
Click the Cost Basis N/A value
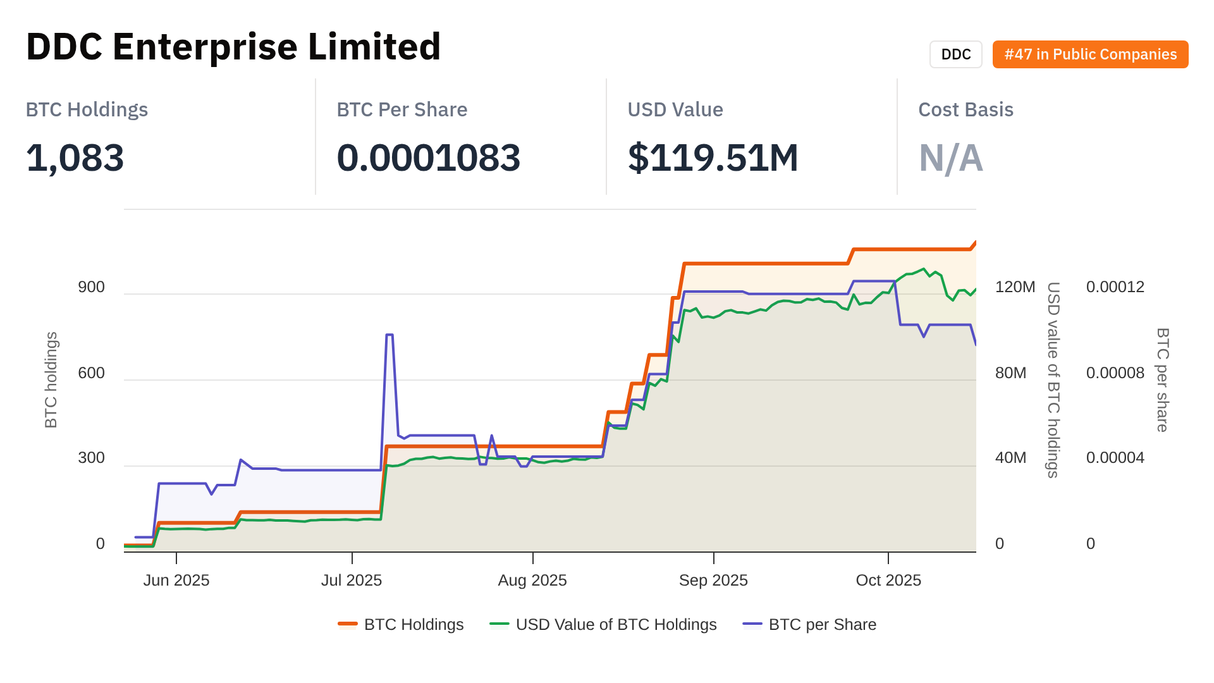click(950, 157)
